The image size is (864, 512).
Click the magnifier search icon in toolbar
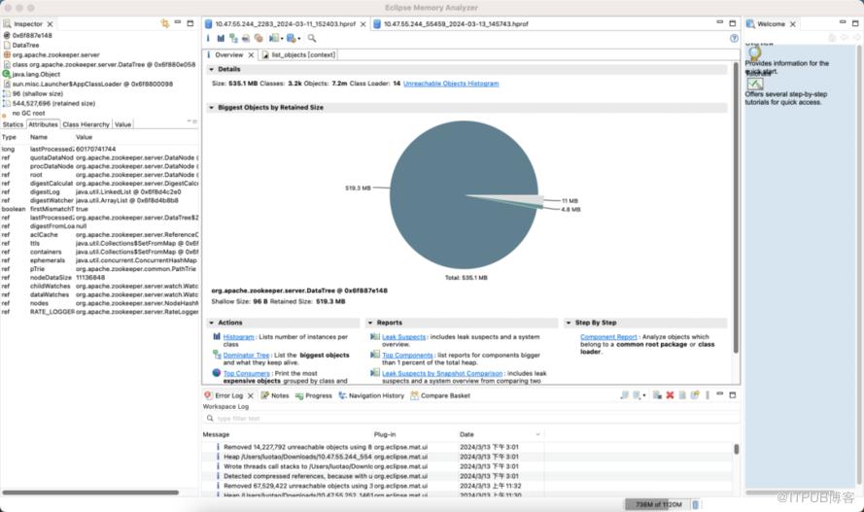312,38
